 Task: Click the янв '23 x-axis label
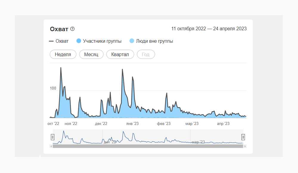click(132, 123)
